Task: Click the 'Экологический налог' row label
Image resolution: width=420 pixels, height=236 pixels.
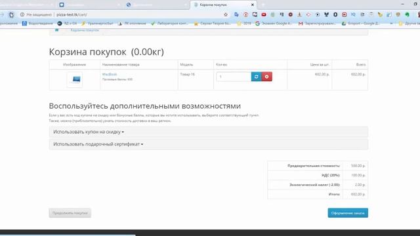Action: [315, 185]
